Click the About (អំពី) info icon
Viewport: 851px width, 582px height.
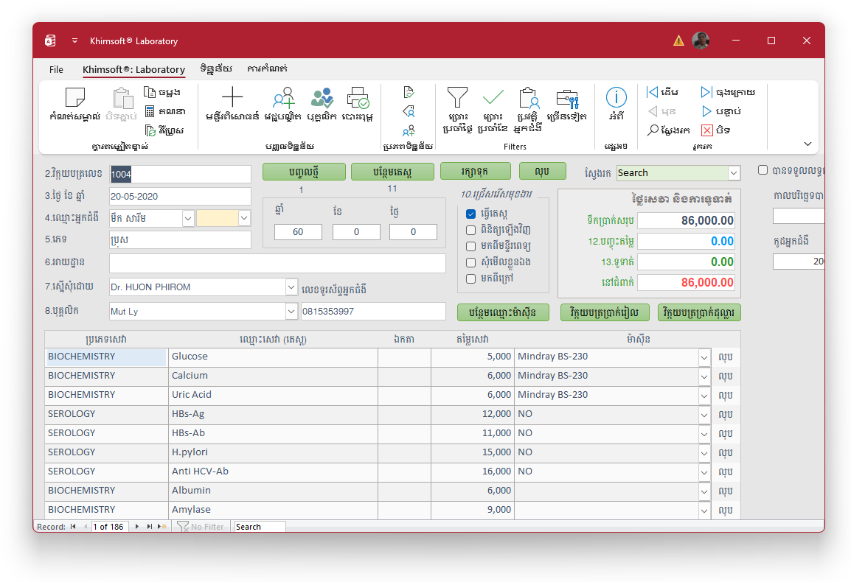pyautogui.click(x=616, y=96)
